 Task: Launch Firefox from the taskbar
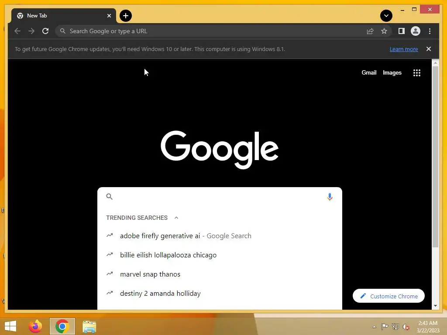click(x=35, y=326)
